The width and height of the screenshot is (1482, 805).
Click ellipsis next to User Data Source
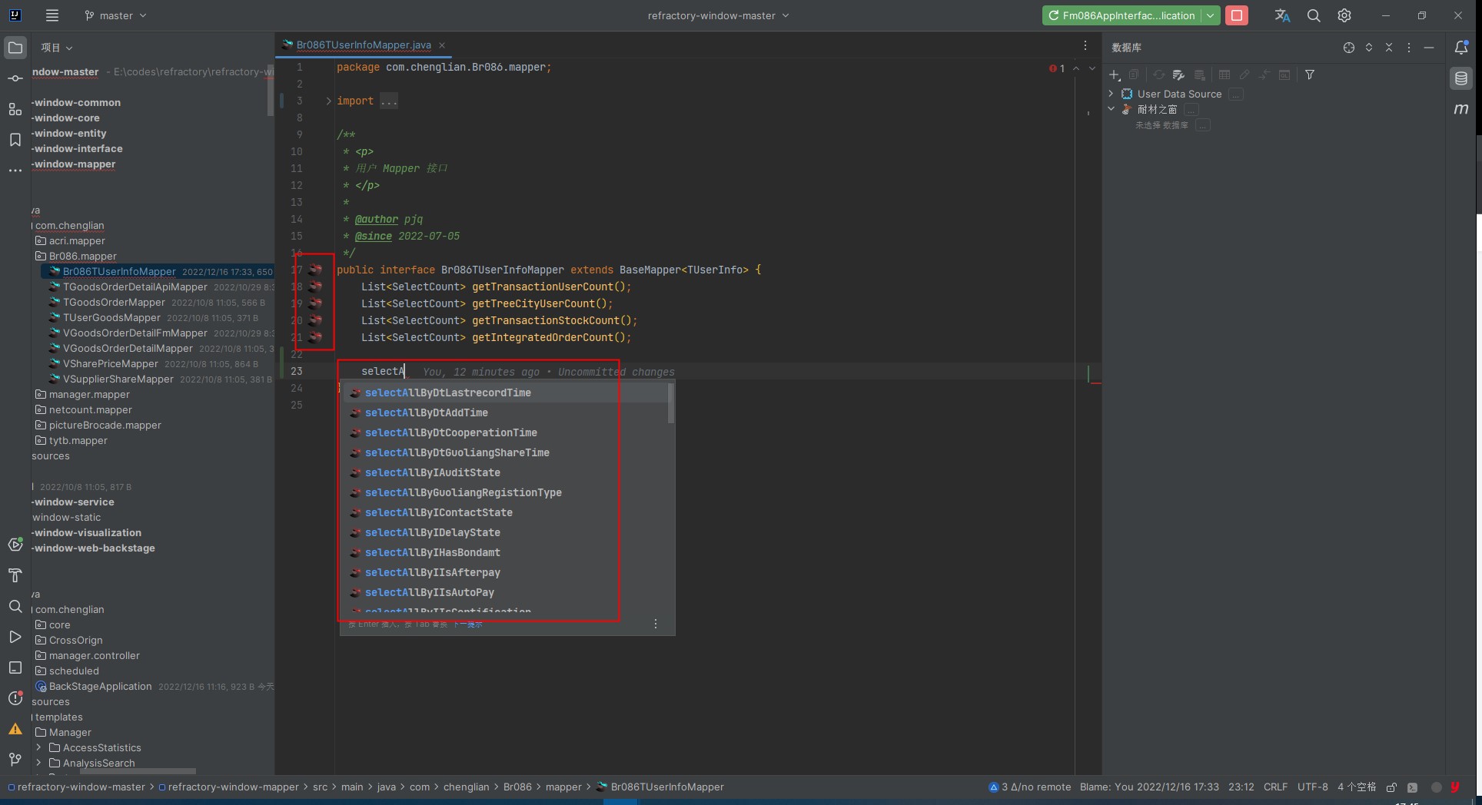pyautogui.click(x=1236, y=94)
